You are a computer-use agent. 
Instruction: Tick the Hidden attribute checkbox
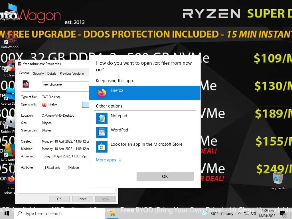[x=66, y=168]
